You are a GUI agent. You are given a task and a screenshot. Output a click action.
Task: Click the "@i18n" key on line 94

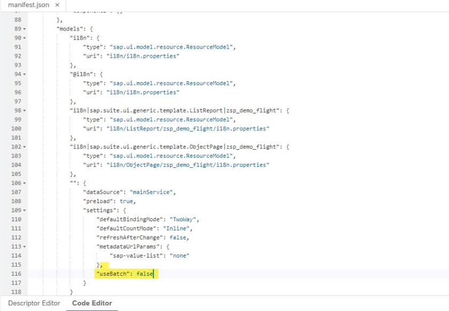[x=83, y=74]
